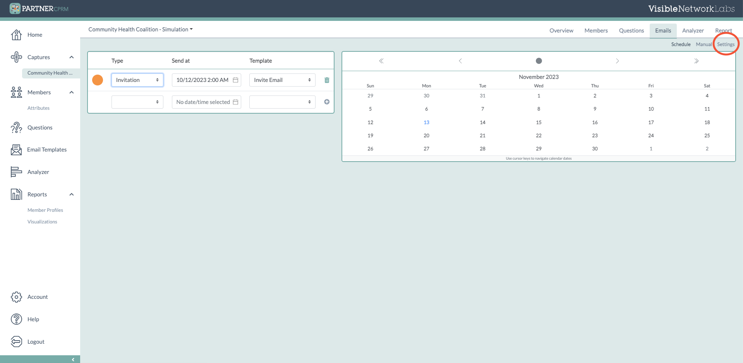Select November 13 on the calendar
The height and width of the screenshot is (363, 743).
(426, 122)
